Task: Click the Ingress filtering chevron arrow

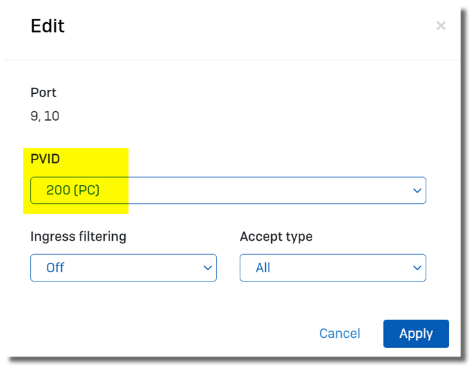Action: (207, 268)
